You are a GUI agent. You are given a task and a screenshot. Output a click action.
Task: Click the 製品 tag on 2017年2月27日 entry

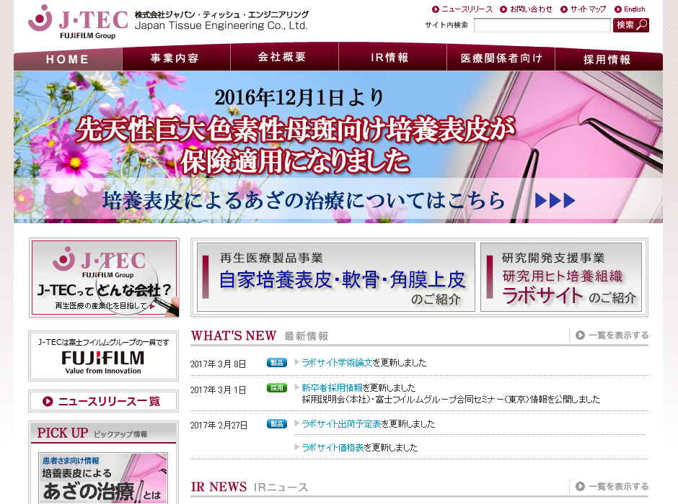277,424
